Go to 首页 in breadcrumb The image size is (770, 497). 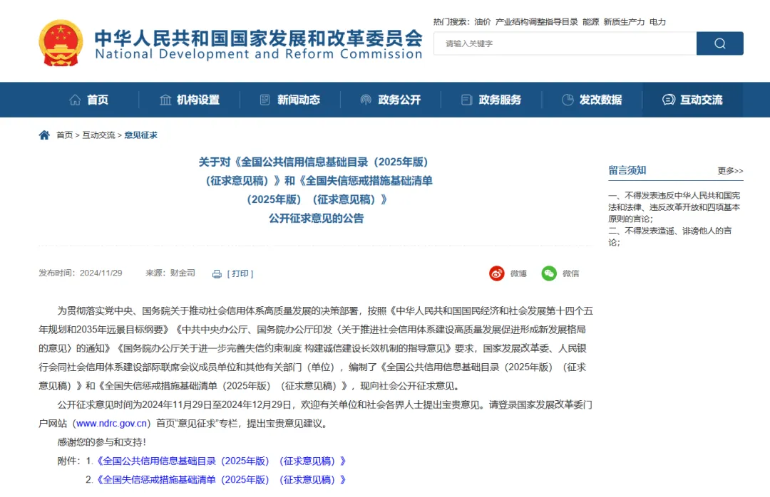tap(64, 135)
